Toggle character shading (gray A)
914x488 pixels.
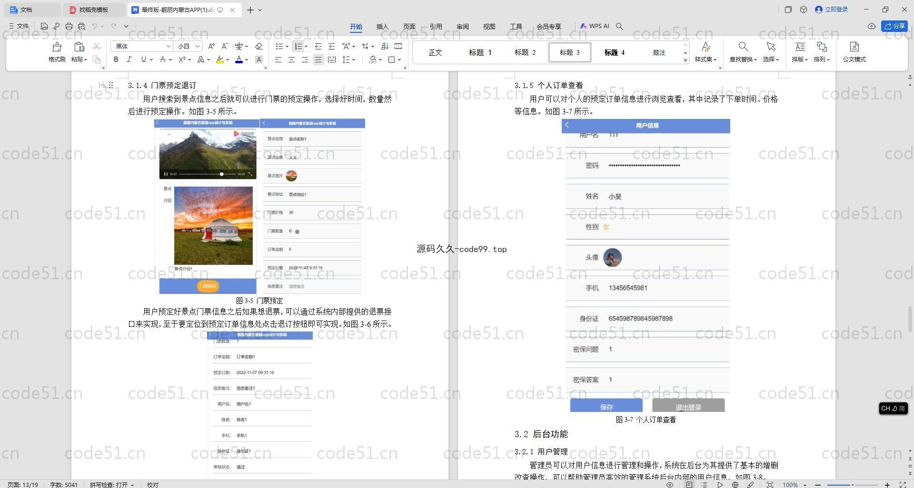coord(259,59)
